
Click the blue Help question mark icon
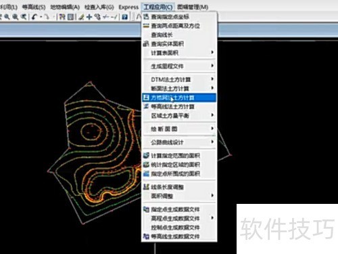pos(124,17)
